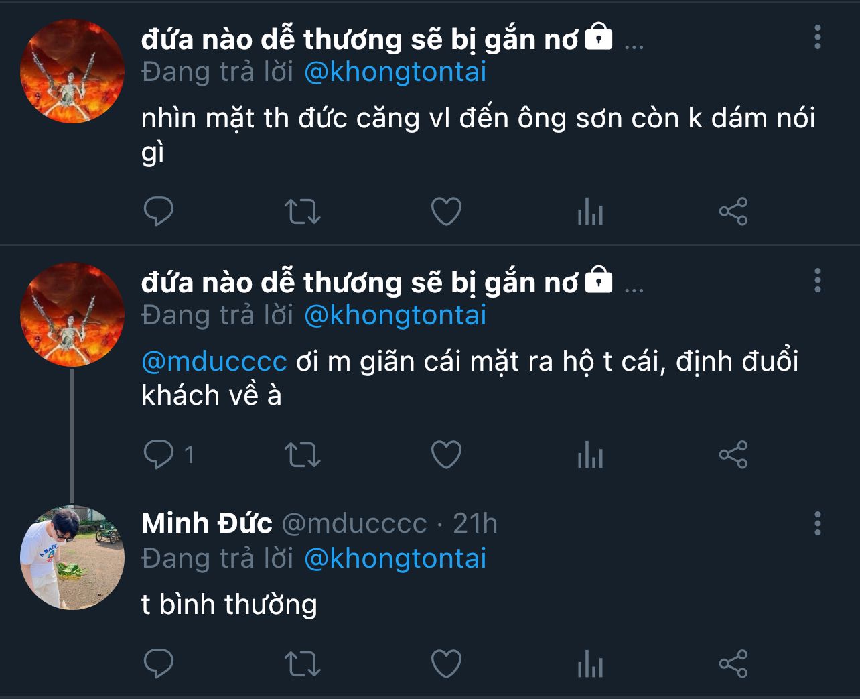The width and height of the screenshot is (860, 699).
Task: Reply to the first tweet about ông sơn
Action: coord(159,212)
